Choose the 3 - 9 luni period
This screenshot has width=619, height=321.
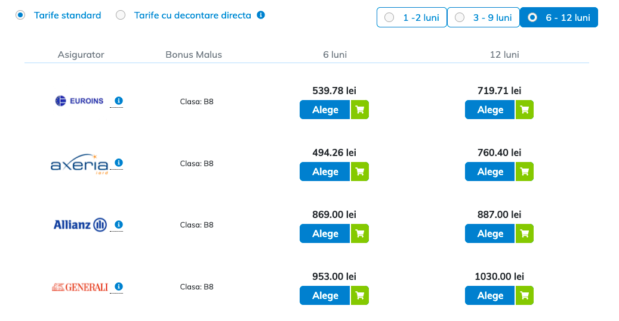483,17
